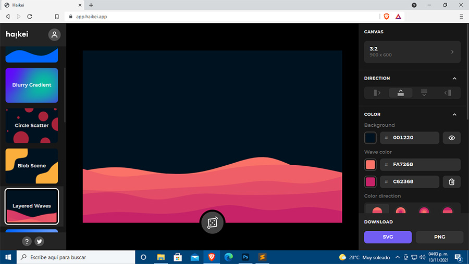Toggle background visibility eye icon
Image resolution: width=469 pixels, height=264 pixels.
tap(451, 138)
